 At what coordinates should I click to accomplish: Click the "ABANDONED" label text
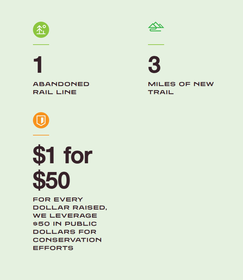[x=61, y=84]
